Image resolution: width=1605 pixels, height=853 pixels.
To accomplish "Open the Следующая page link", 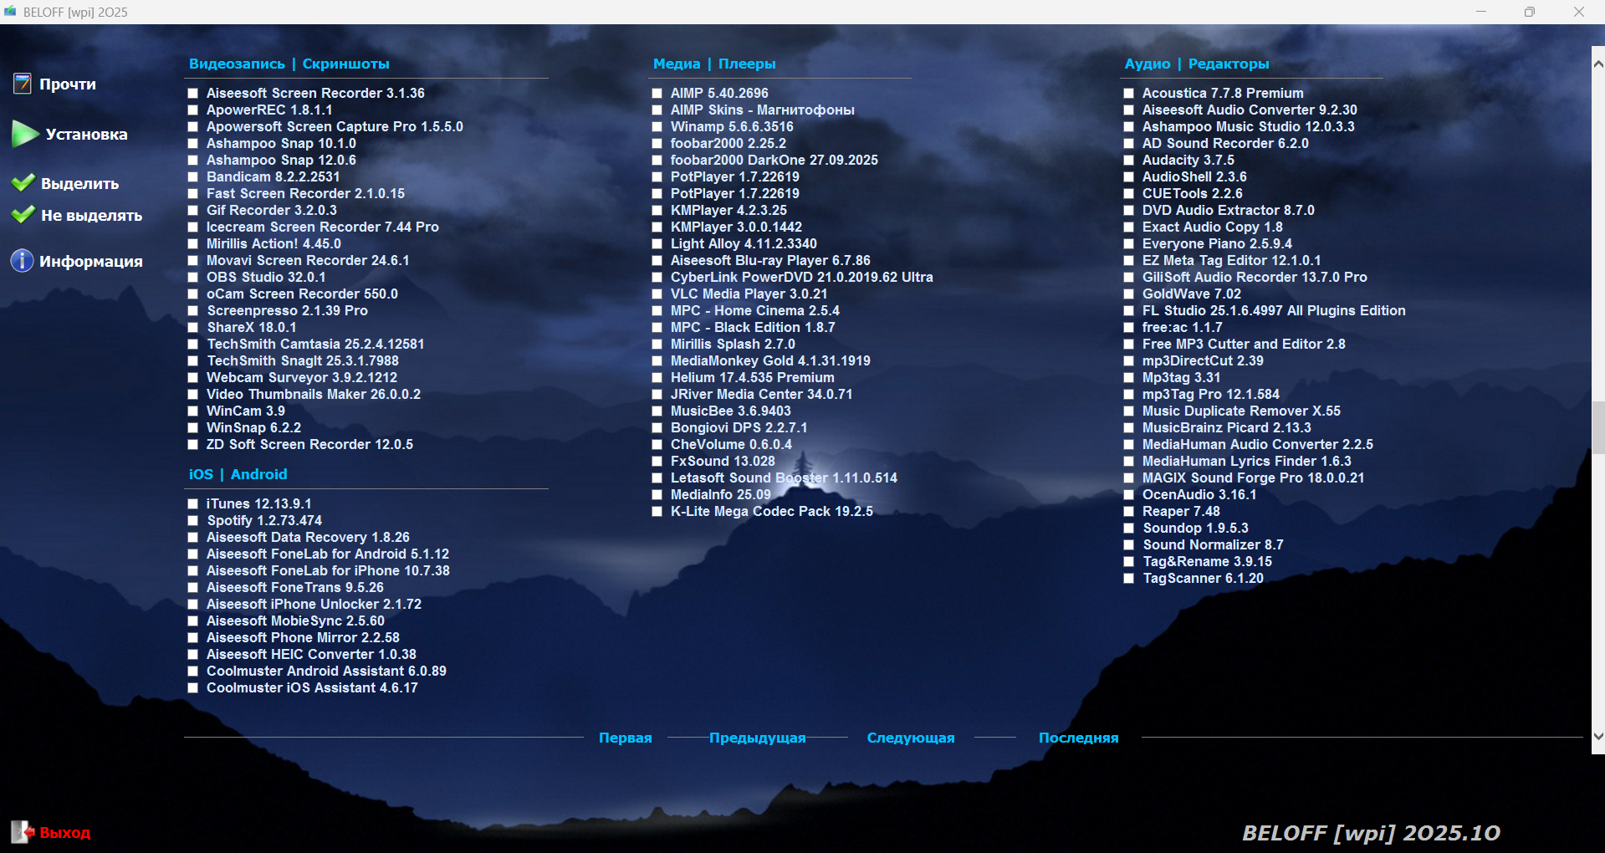I will click(x=910, y=738).
